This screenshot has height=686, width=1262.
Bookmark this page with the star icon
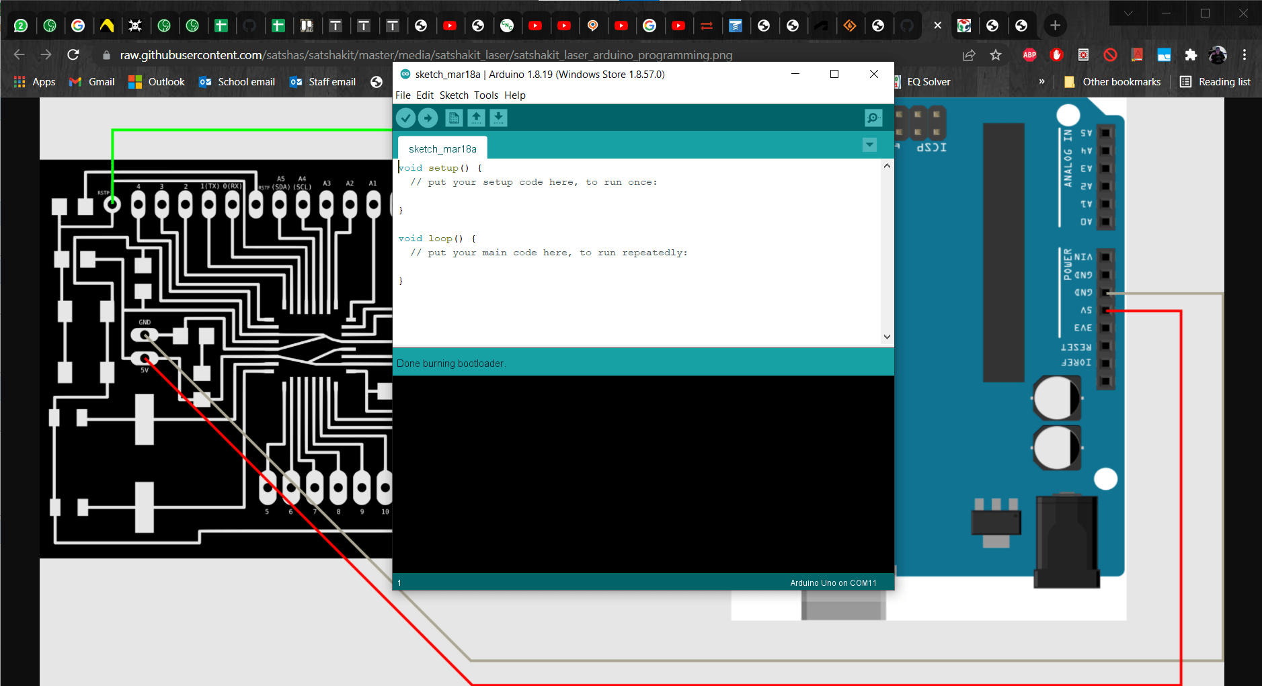(996, 55)
